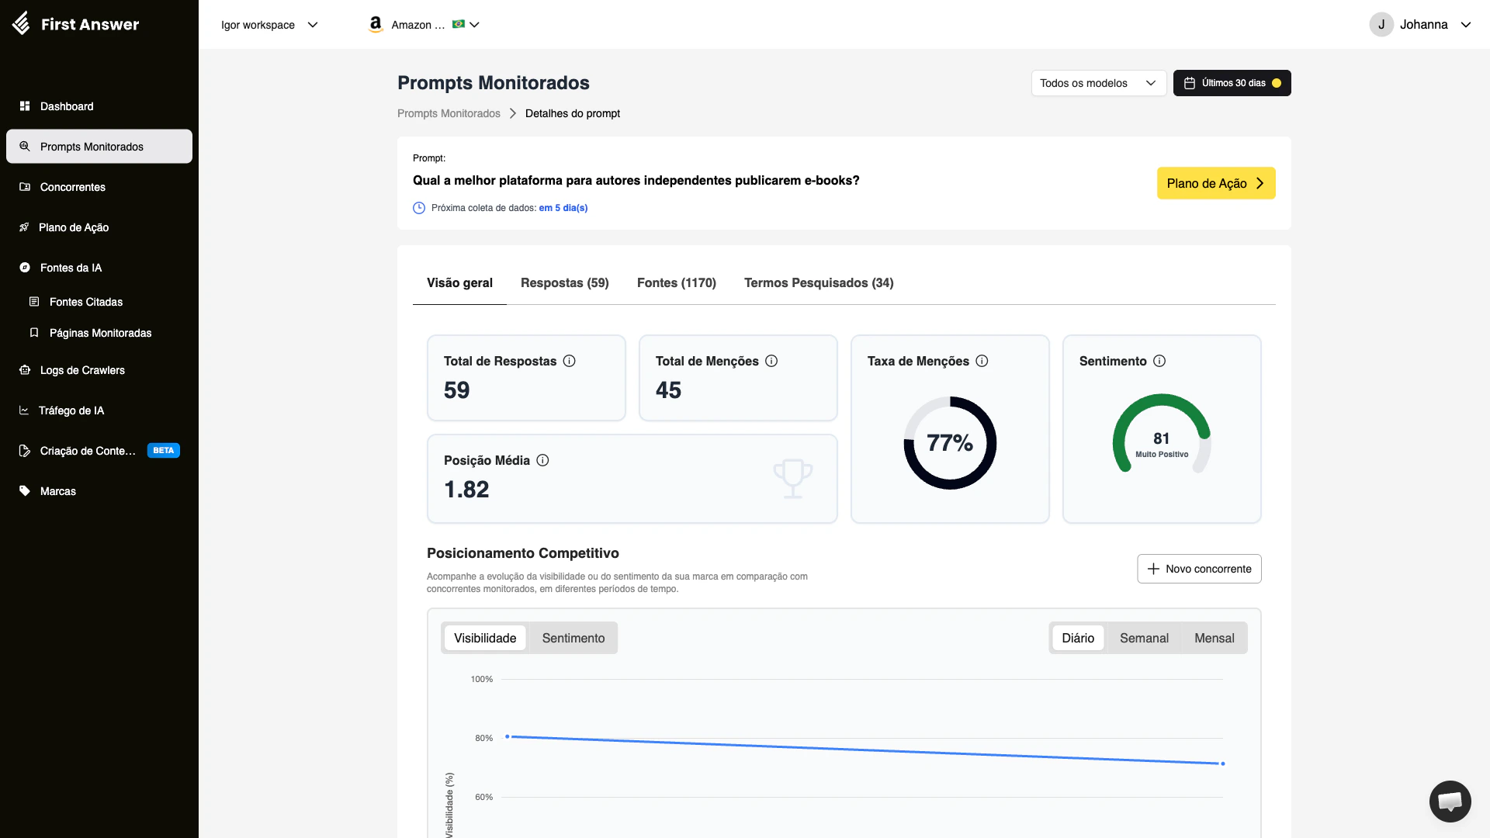Image resolution: width=1490 pixels, height=838 pixels.
Task: Open the Fontes (1170) tab
Action: [676, 283]
